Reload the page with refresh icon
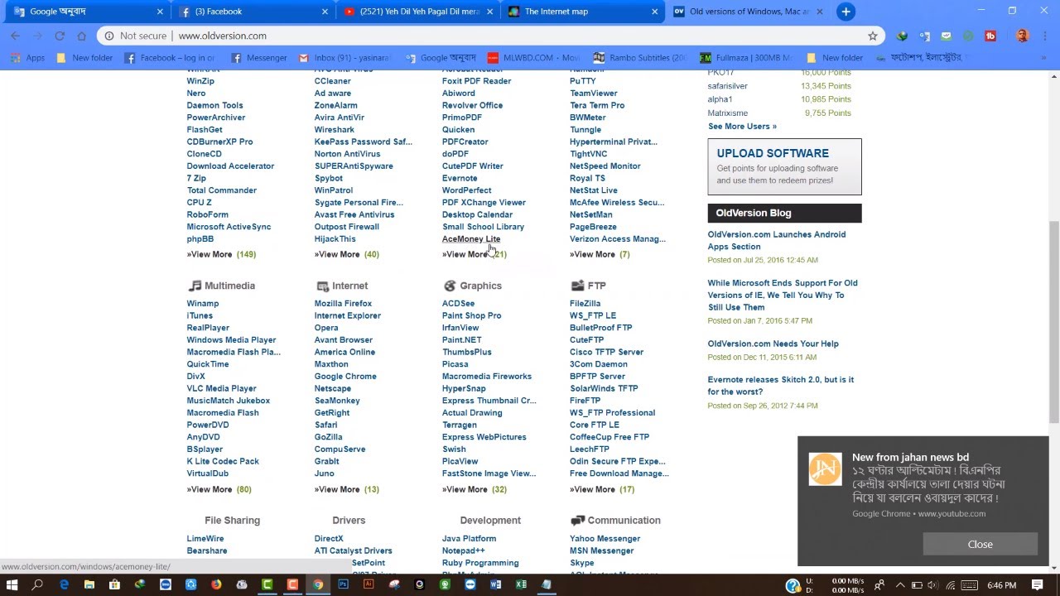The image size is (1060, 596). 60,36
